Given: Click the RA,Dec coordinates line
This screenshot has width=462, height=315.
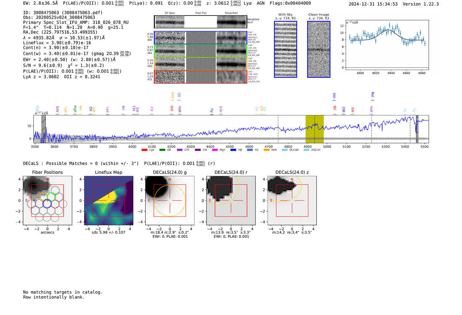Looking at the screenshot, I should tap(60, 32).
